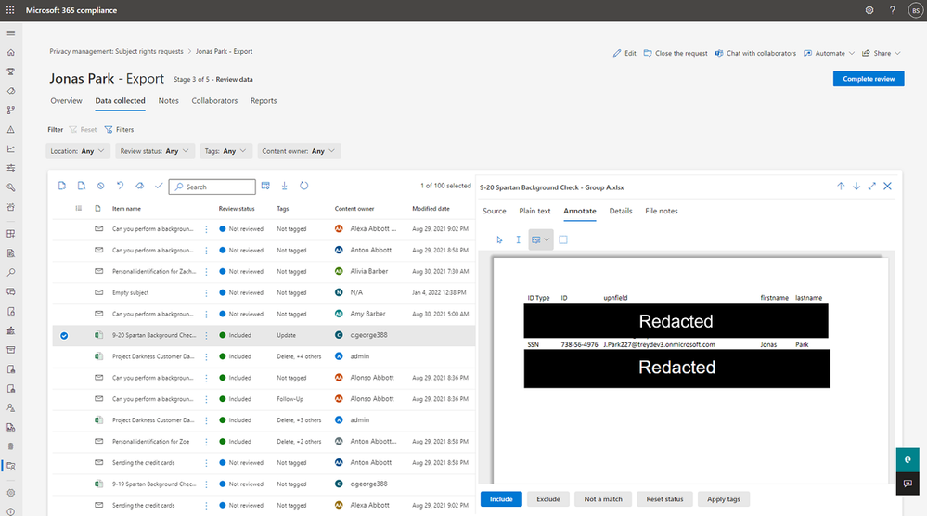927x516 pixels.
Task: Click the customize columns icon
Action: pos(265,186)
